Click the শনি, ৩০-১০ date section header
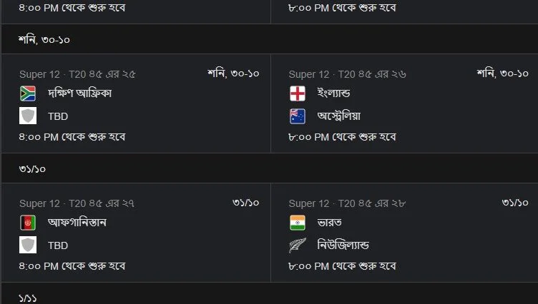The image size is (538, 304). click(44, 39)
